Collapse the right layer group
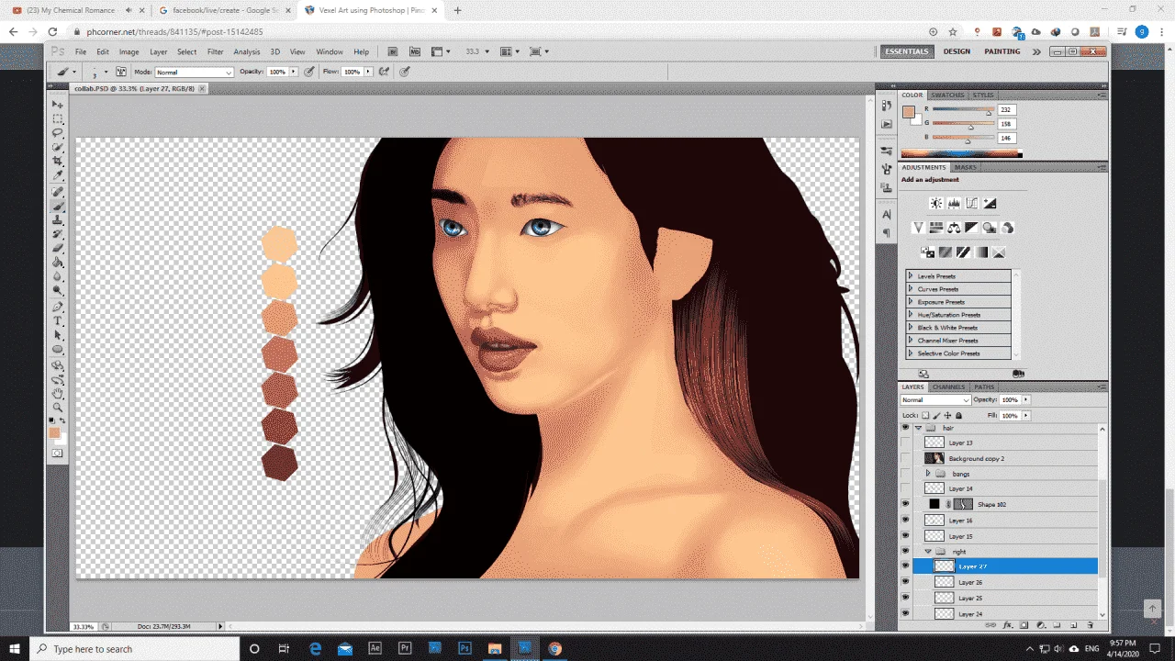The height and width of the screenshot is (661, 1175). [x=928, y=552]
